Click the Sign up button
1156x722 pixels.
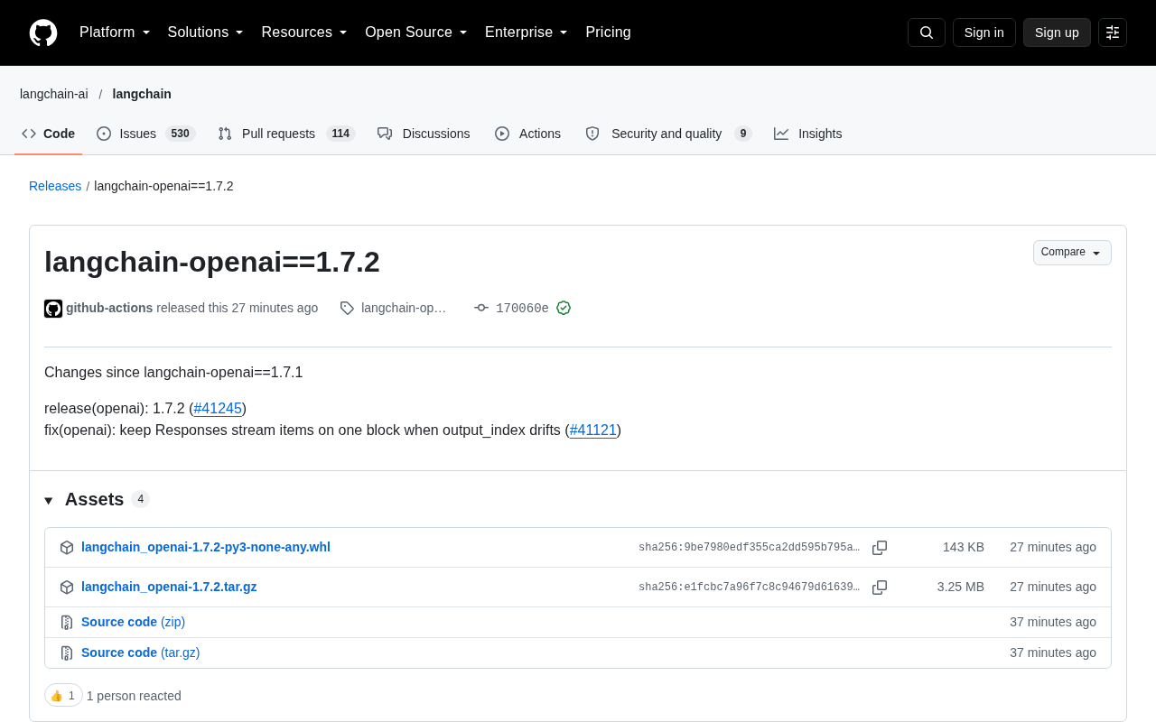[1057, 32]
